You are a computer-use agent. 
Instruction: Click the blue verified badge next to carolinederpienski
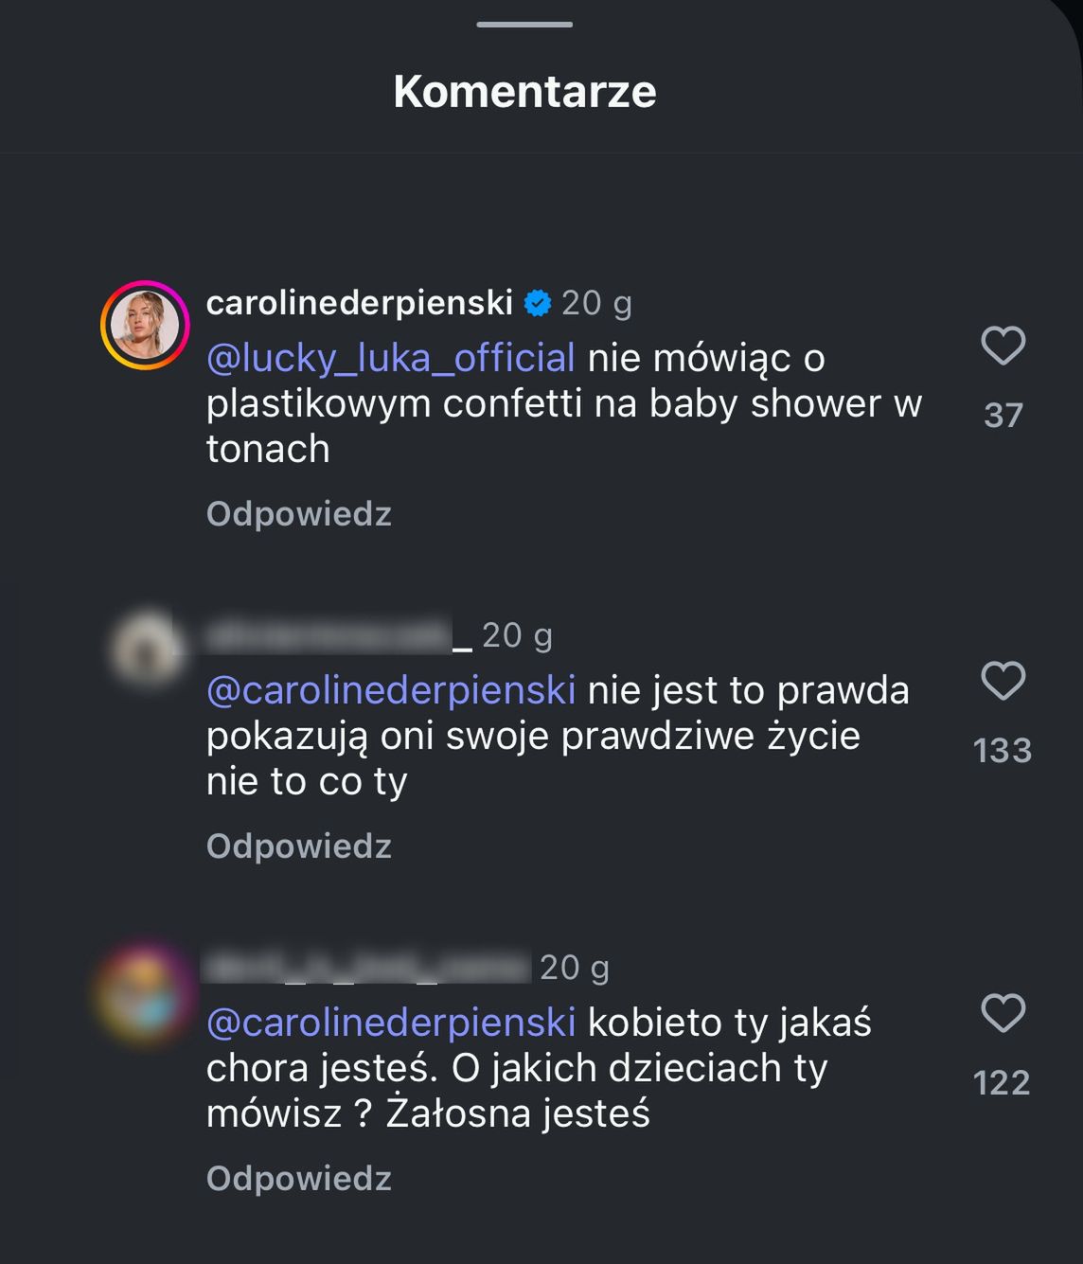(x=538, y=303)
